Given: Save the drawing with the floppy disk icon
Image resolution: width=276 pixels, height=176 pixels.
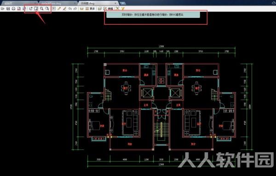Looking at the screenshot, I should coord(8,9).
